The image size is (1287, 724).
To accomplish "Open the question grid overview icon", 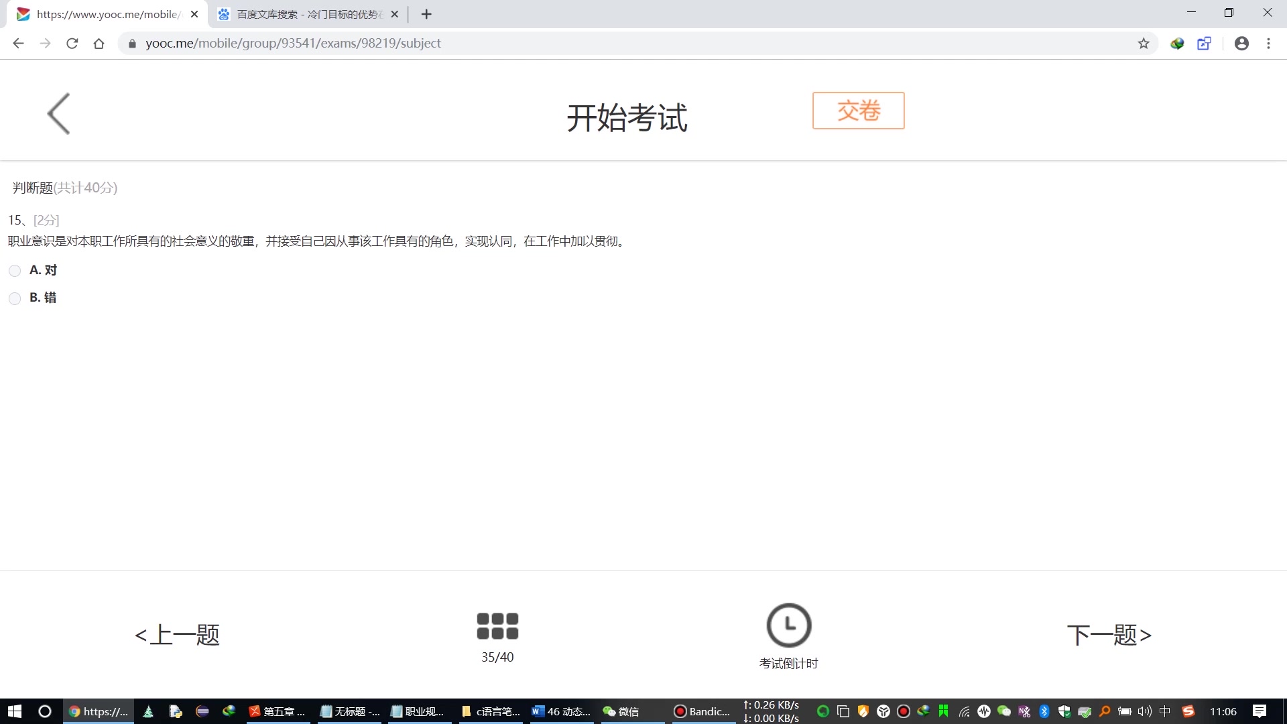I will tap(497, 626).
